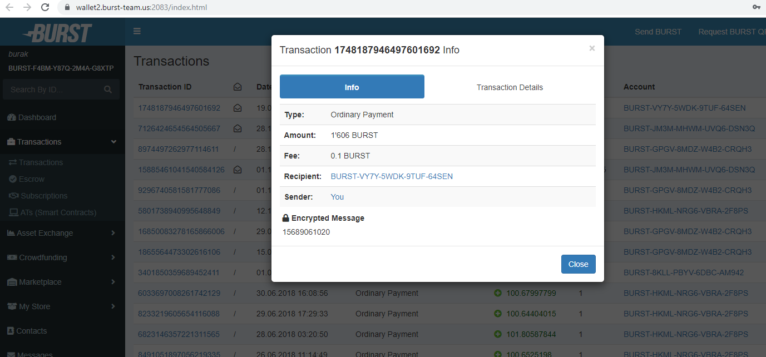Click the account name burak
The height and width of the screenshot is (357, 766).
(18, 54)
